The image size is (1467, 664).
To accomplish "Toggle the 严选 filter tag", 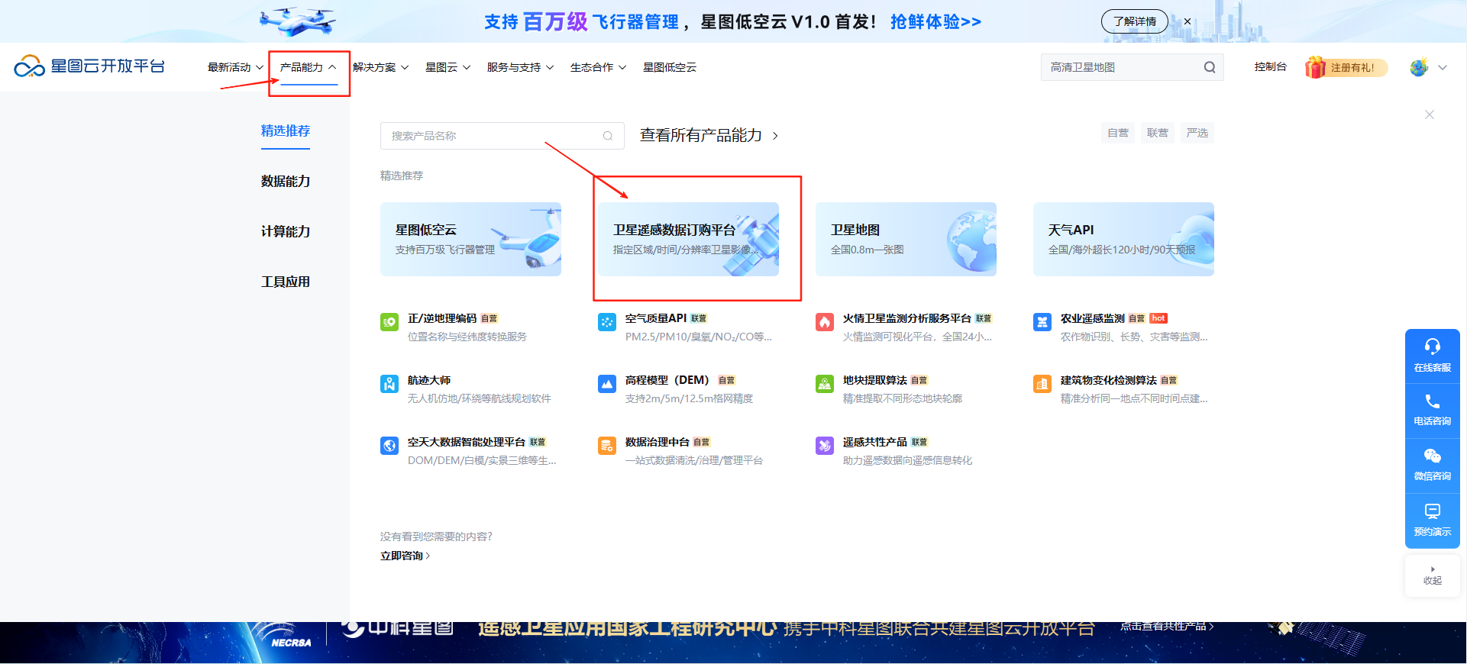I will click(1197, 133).
